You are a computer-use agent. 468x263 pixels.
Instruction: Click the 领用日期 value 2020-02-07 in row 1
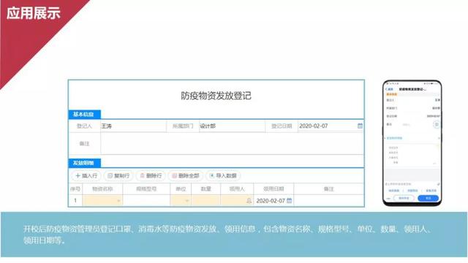pyautogui.click(x=271, y=201)
